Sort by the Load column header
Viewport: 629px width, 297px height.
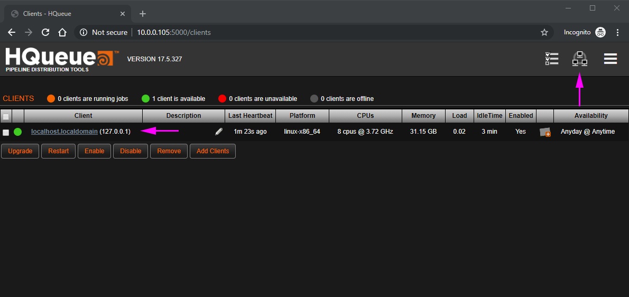point(460,116)
